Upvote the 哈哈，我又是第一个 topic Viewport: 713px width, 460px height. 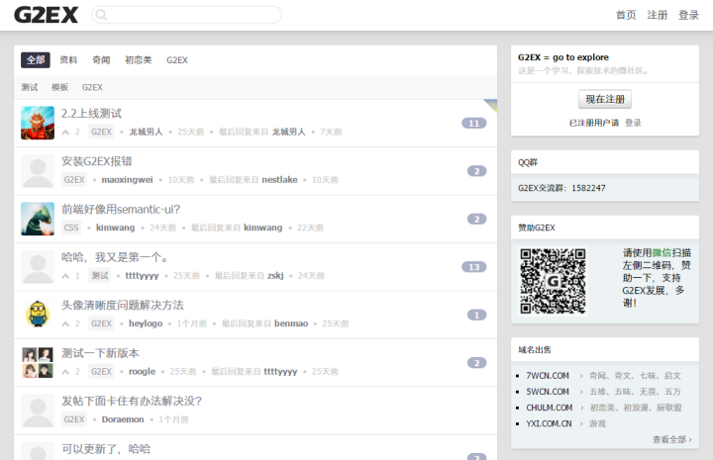click(x=65, y=276)
